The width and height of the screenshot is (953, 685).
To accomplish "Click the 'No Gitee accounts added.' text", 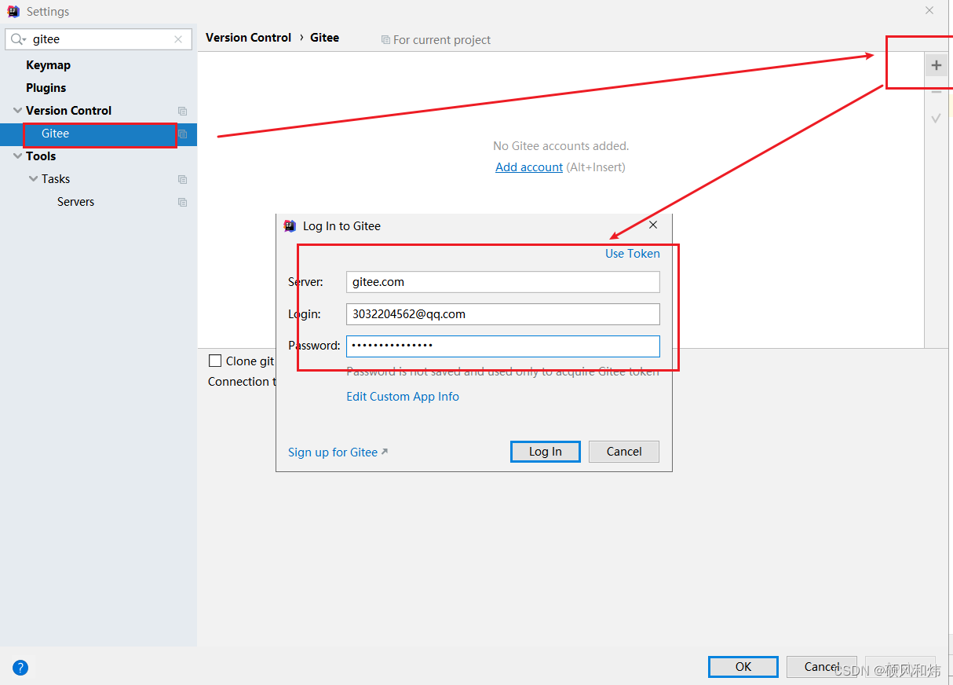I will (560, 146).
